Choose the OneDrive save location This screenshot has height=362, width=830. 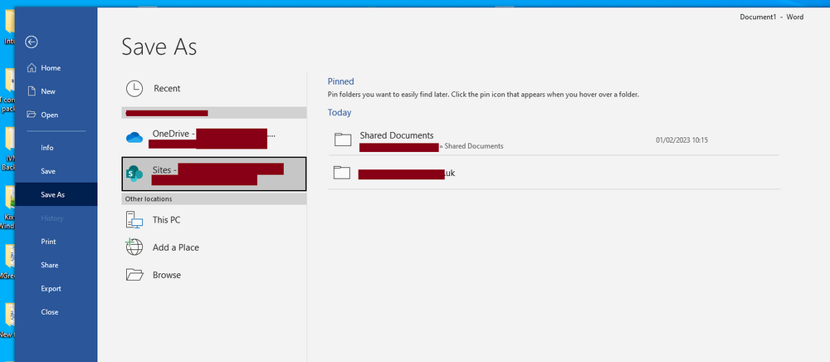(x=214, y=138)
